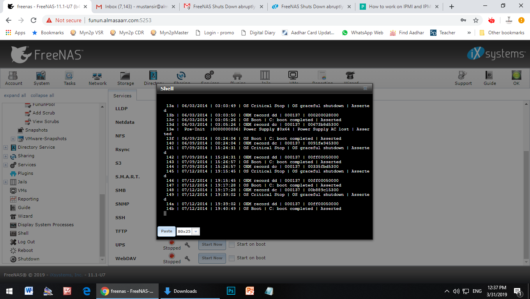Expand the Sharing tree node
This screenshot has width=530, height=299.
[x=5, y=156]
